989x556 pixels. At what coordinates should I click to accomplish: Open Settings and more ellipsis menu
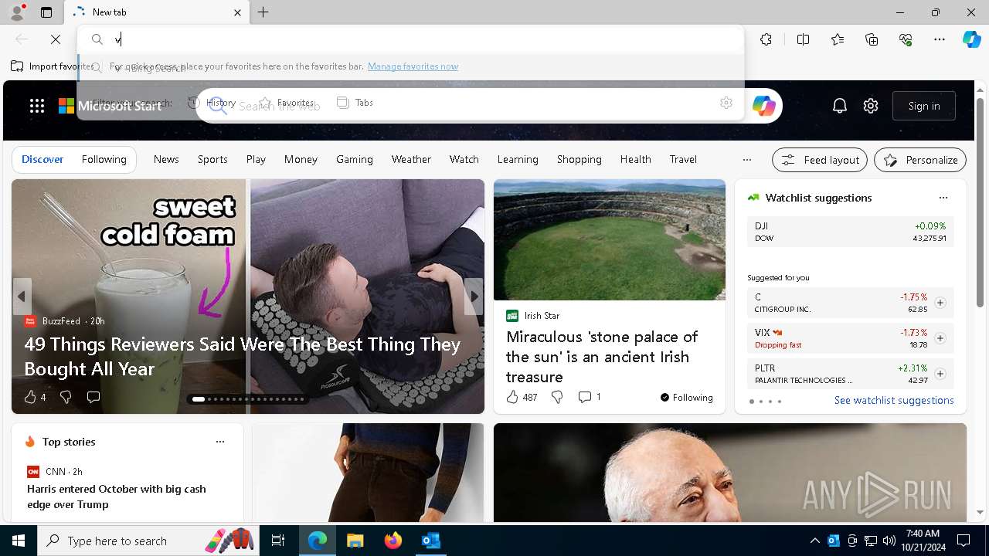pos(940,39)
